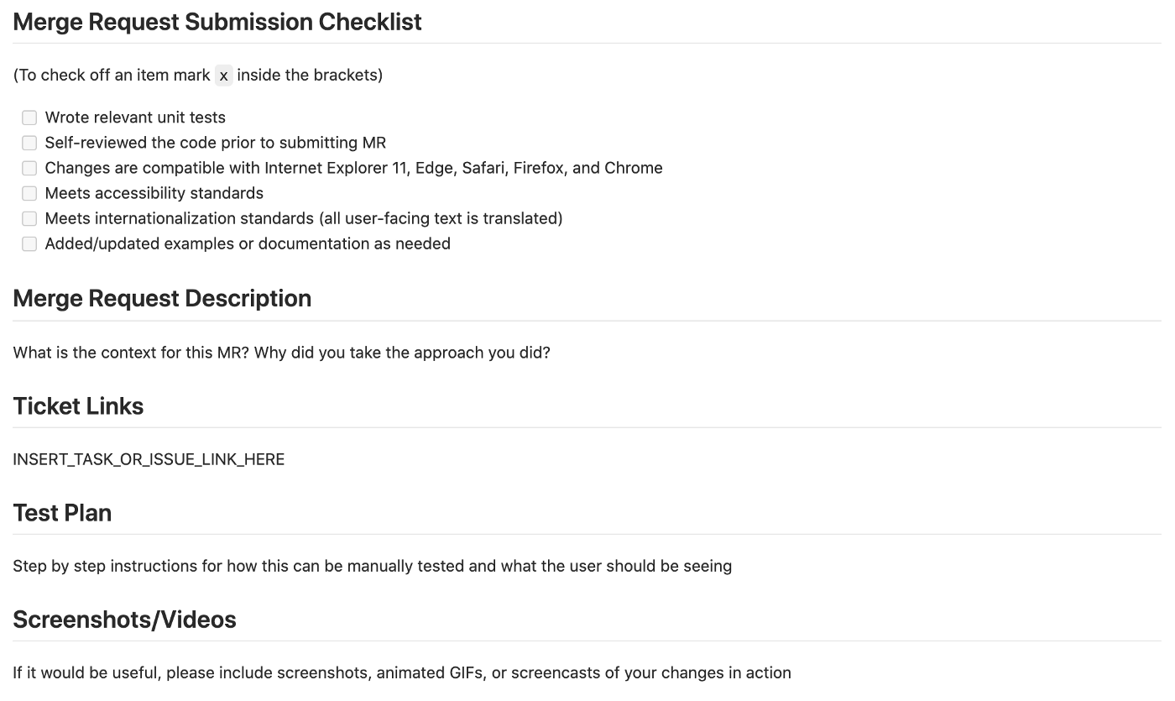
Task: Click the 'What is the context' paragraph
Action: pyautogui.click(x=281, y=353)
